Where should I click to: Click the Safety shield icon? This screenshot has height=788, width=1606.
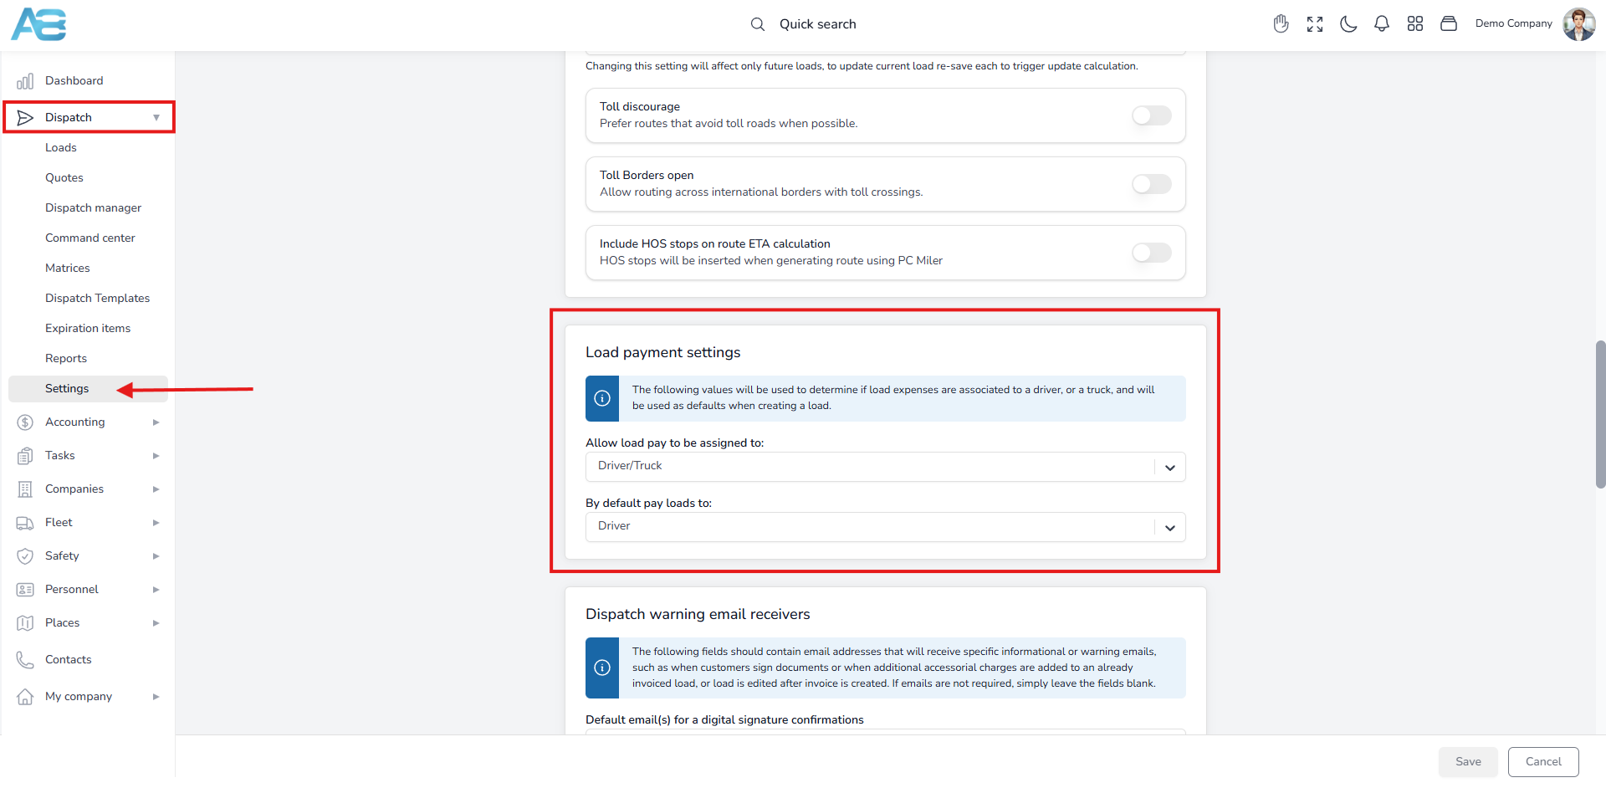25,556
